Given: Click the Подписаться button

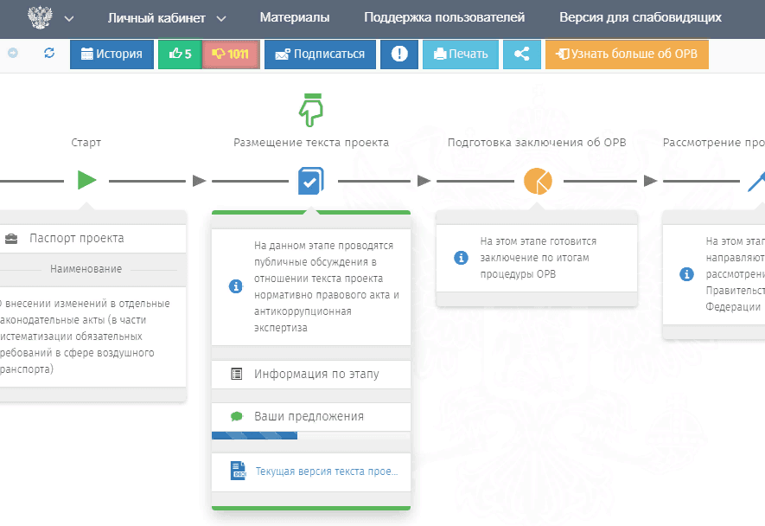Looking at the screenshot, I should [x=319, y=54].
